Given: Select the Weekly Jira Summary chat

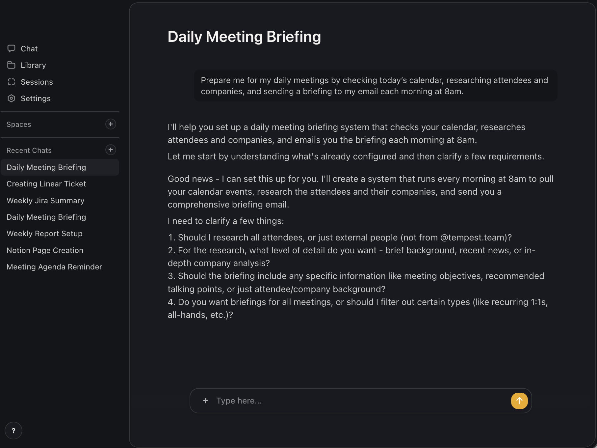Looking at the screenshot, I should pos(45,201).
